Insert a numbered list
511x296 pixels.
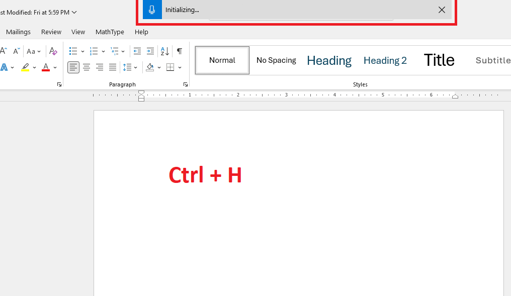coord(94,51)
